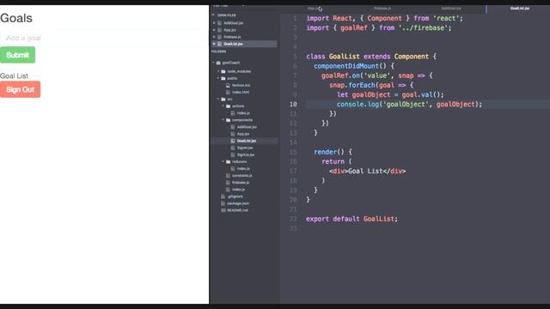This screenshot has width=550, height=309.
Task: Click 'render()' on line 15
Action: (329, 152)
